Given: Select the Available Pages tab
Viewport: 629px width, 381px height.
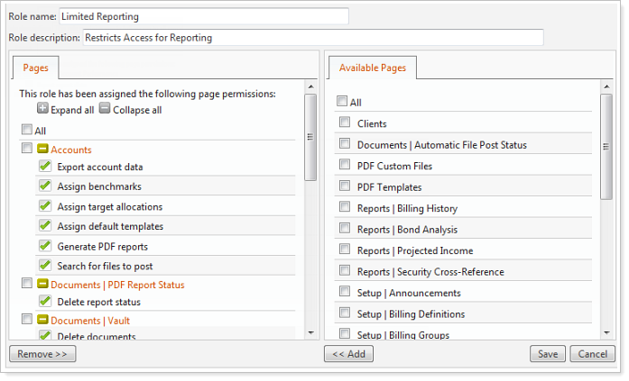Looking at the screenshot, I should coord(372,68).
